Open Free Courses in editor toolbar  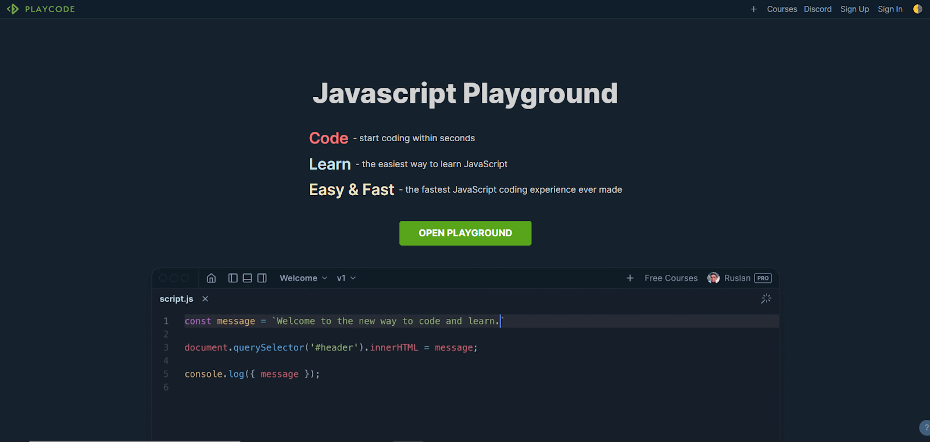pyautogui.click(x=671, y=278)
